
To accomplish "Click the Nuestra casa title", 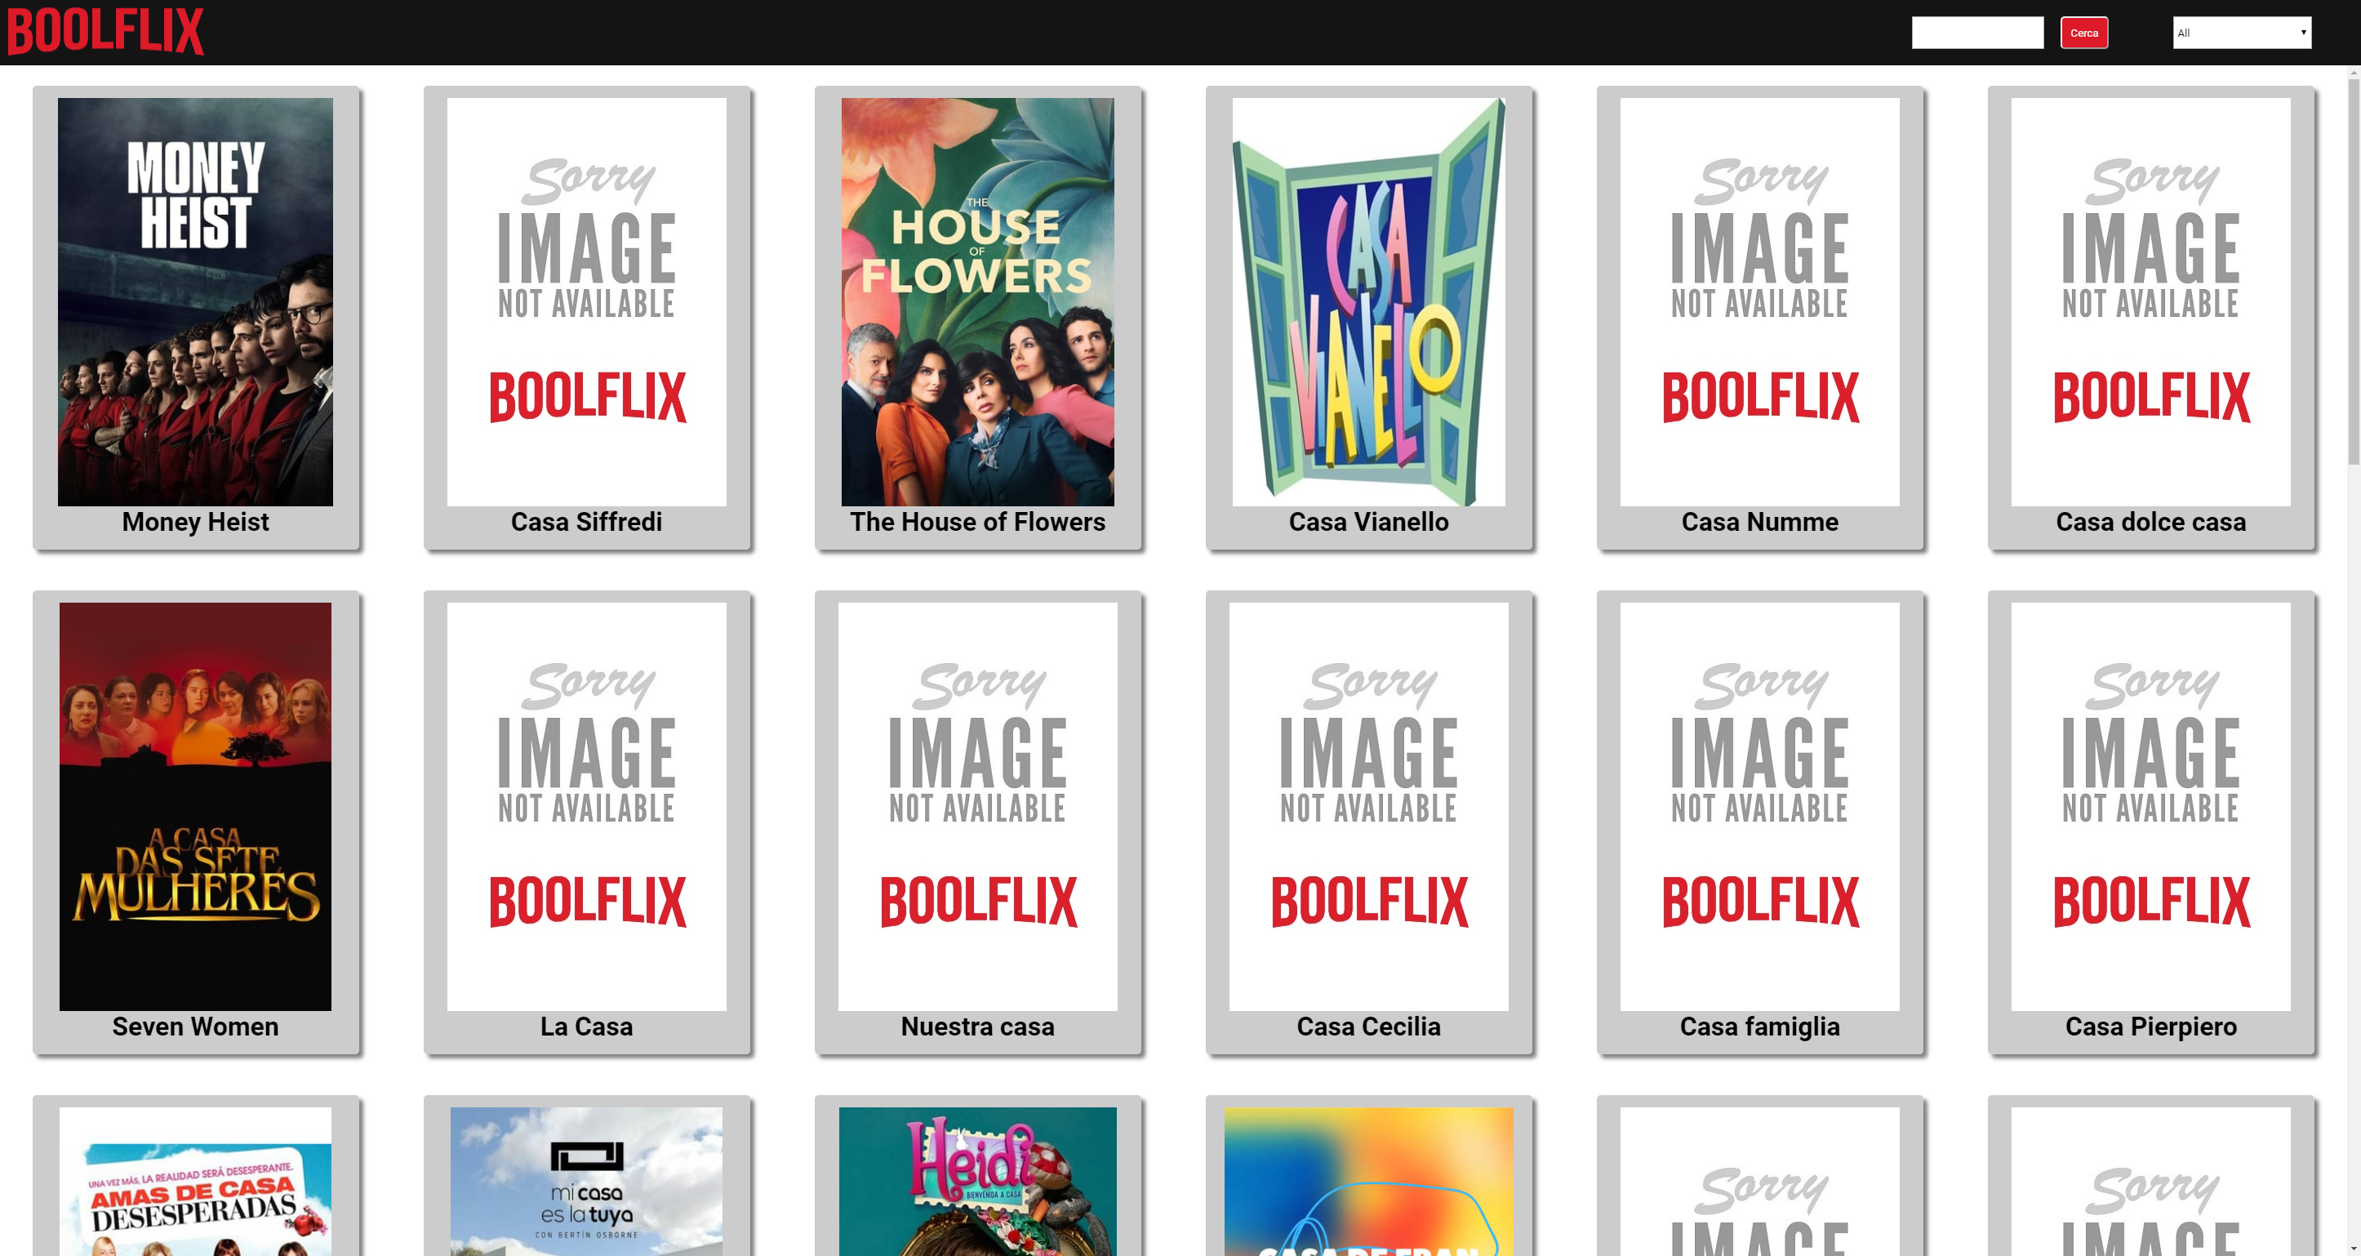I will 977,1026.
